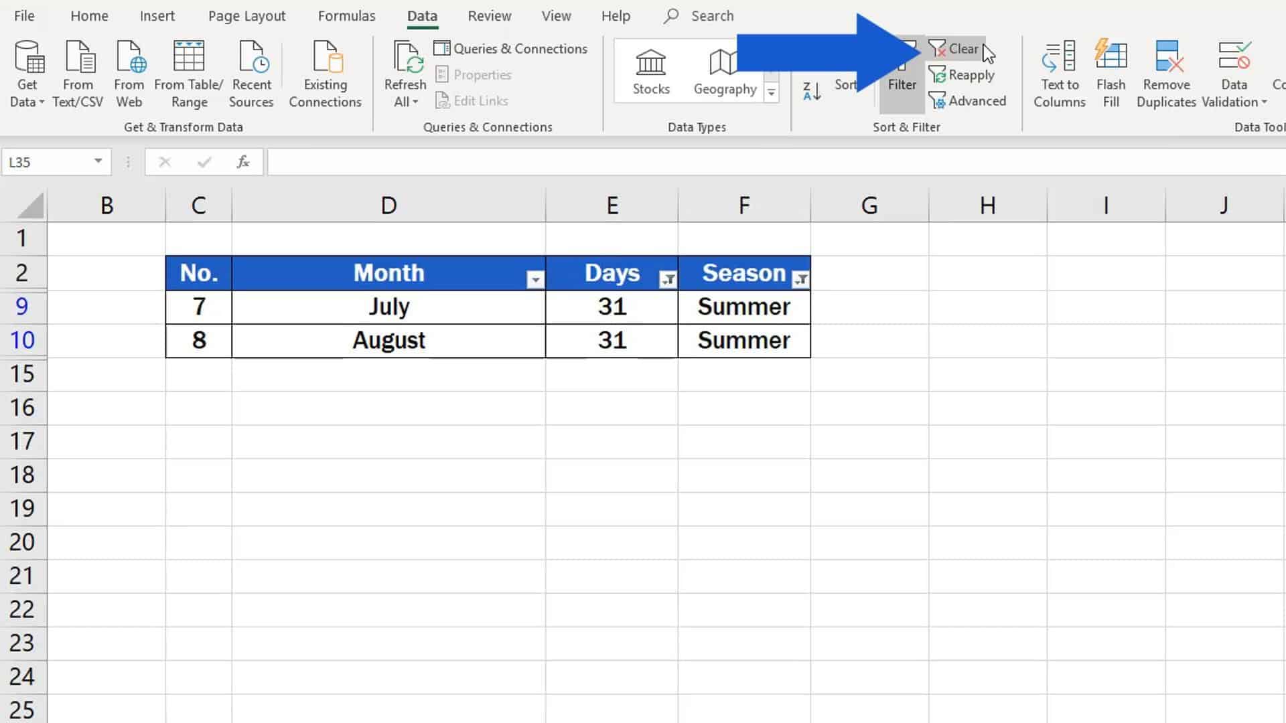The width and height of the screenshot is (1286, 723).
Task: Select the Stocks data type
Action: pos(651,72)
